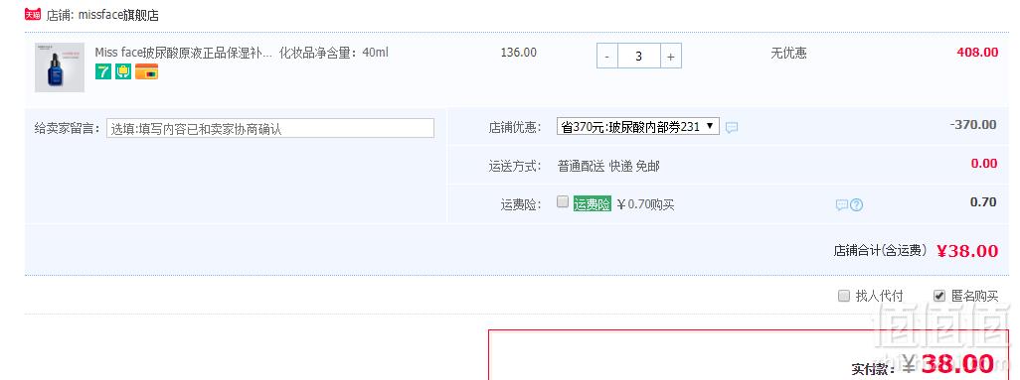Tick the 运费险 checkbox
1020x380 pixels.
[x=563, y=201]
